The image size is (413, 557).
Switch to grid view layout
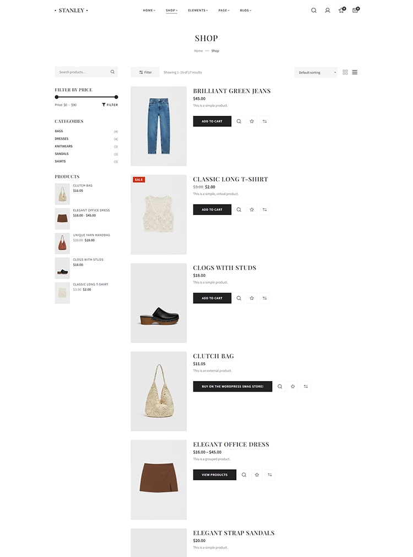point(345,72)
